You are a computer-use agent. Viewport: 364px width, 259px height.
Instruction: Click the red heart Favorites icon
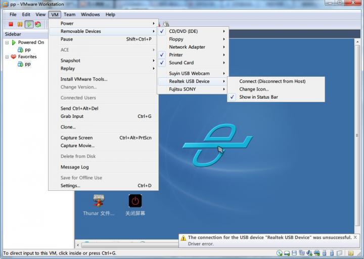[14, 57]
